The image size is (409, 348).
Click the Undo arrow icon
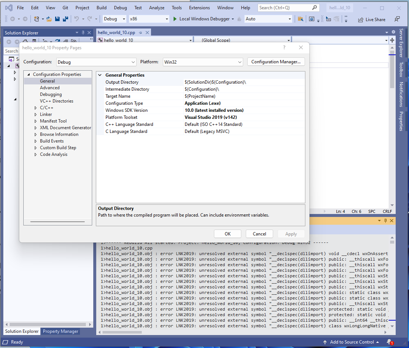(76, 19)
